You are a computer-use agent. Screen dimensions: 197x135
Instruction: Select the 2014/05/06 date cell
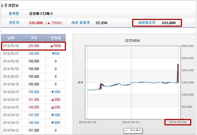coord(11,61)
